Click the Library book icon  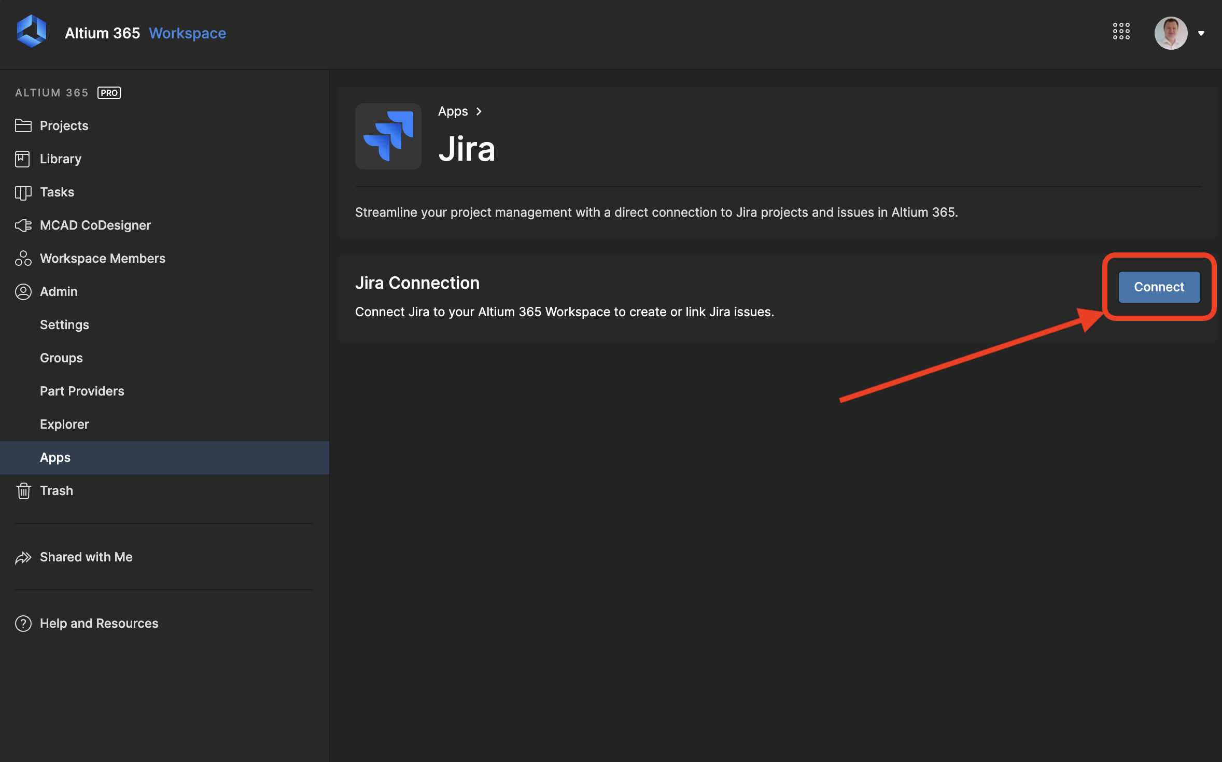click(22, 159)
